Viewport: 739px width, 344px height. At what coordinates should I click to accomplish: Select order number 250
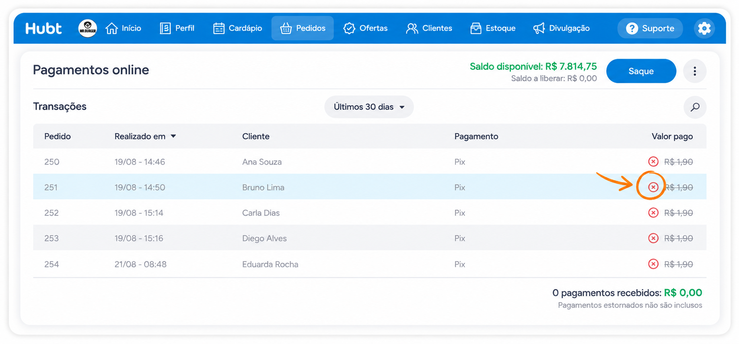[x=52, y=162]
